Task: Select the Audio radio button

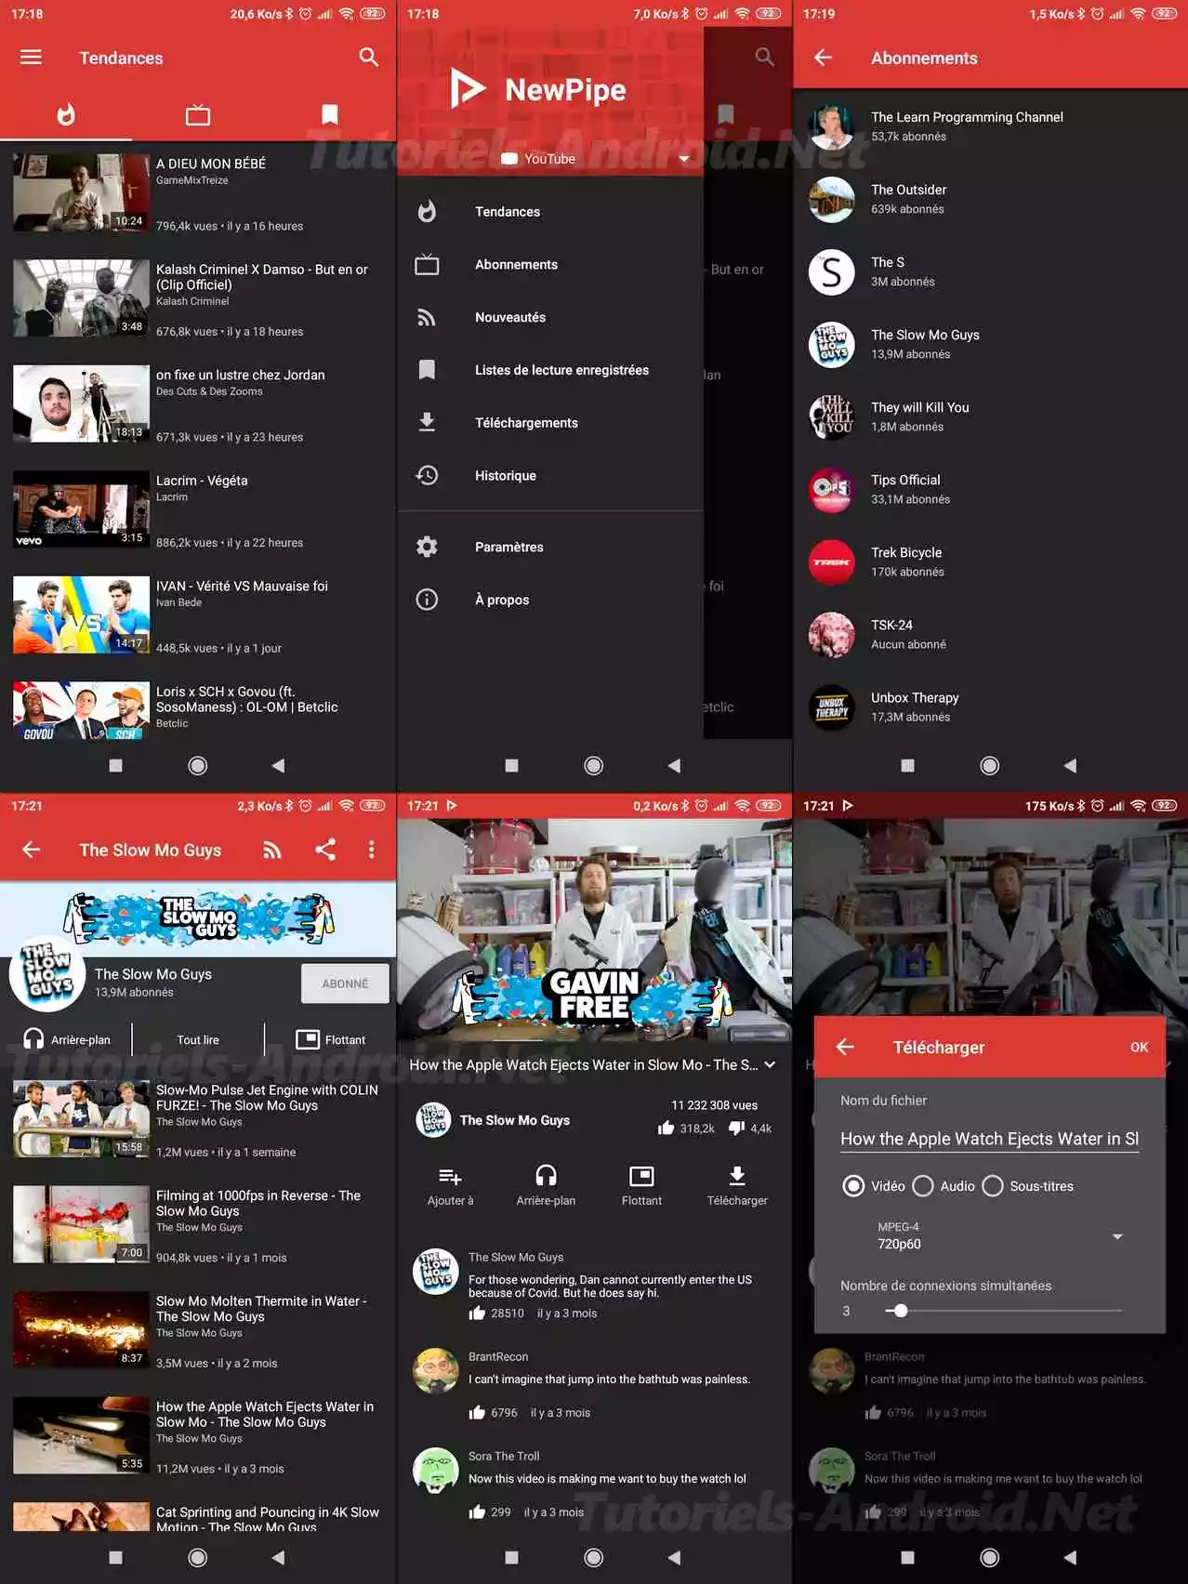Action: [x=923, y=1186]
